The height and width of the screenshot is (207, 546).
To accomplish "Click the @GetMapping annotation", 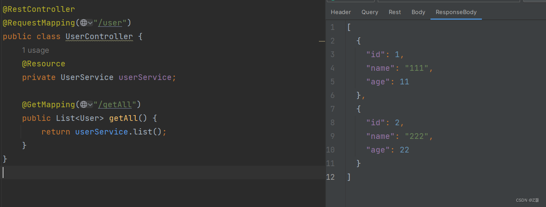I will 48,105.
